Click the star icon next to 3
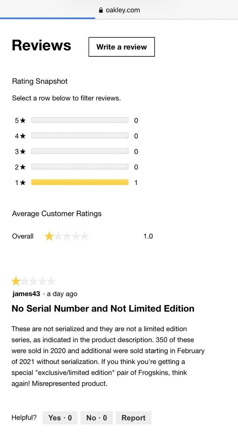 23,151
